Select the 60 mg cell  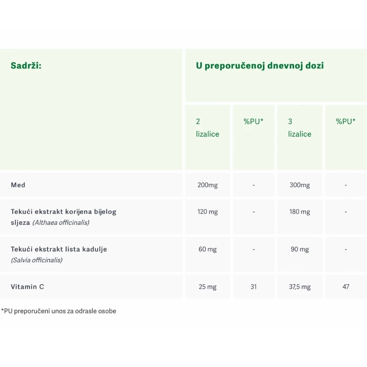click(x=208, y=249)
